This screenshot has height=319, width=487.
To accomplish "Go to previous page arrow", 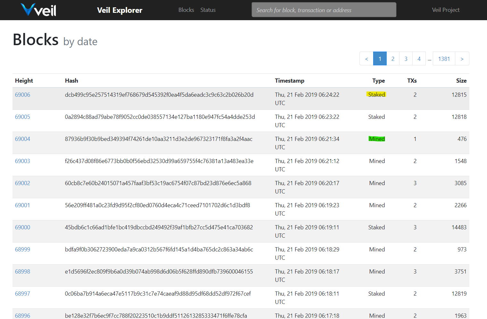I will [366, 59].
